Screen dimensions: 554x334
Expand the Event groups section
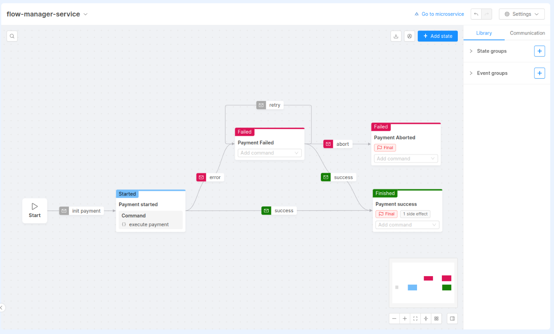pyautogui.click(x=471, y=73)
